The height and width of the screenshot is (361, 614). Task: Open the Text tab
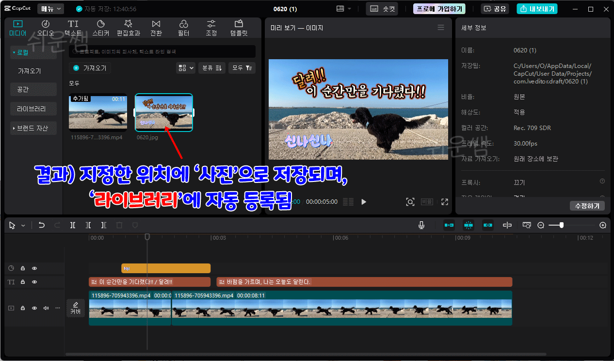click(x=73, y=29)
